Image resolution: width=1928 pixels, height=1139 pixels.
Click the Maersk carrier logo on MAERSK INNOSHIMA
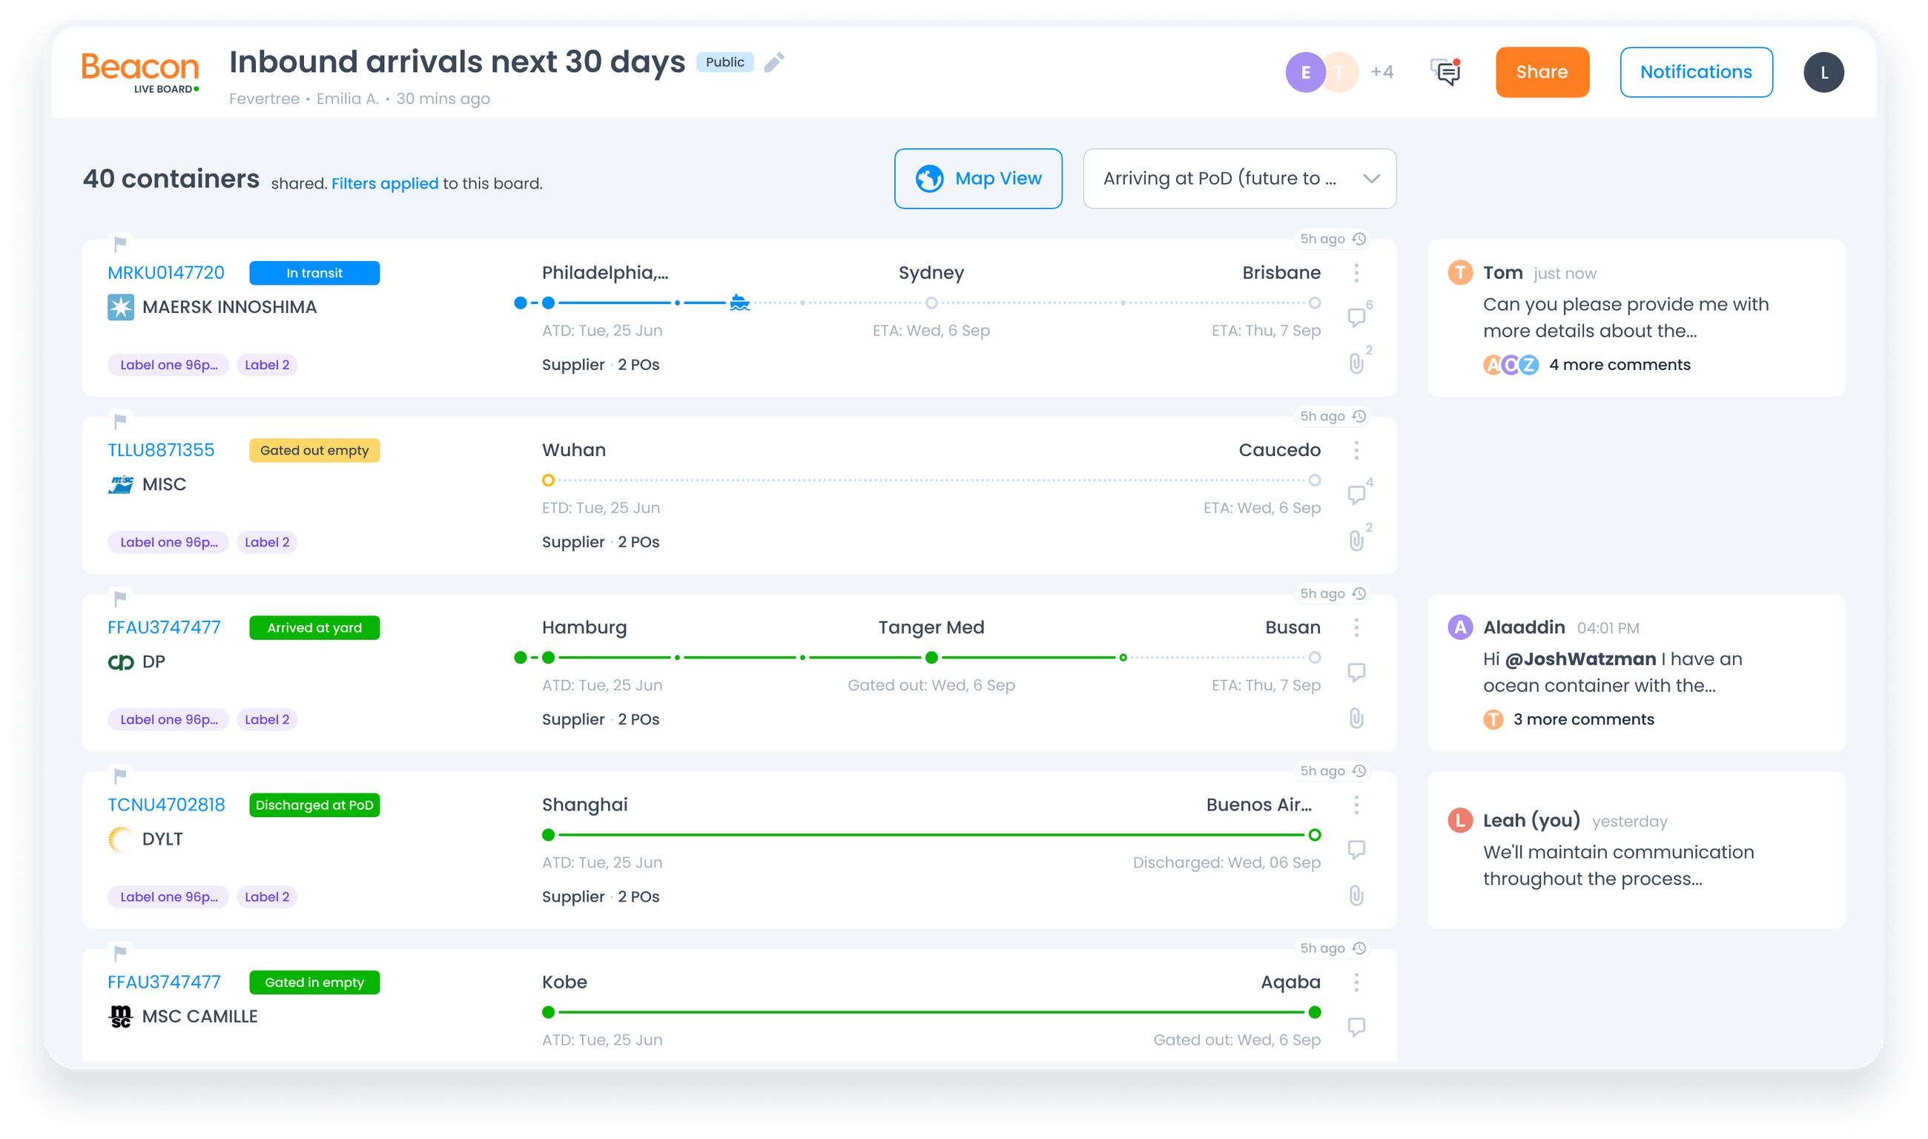click(x=120, y=306)
